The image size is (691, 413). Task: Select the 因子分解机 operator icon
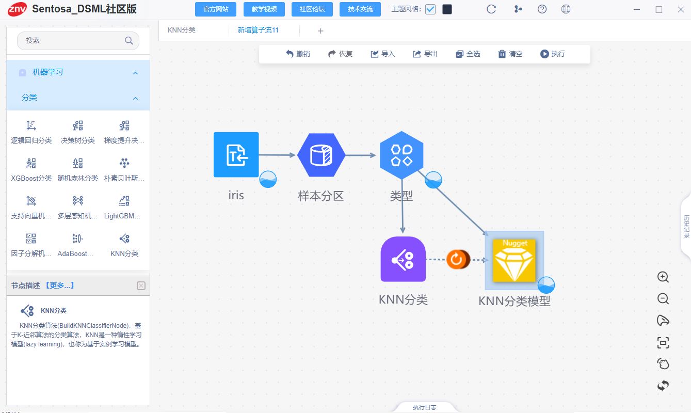(x=31, y=239)
